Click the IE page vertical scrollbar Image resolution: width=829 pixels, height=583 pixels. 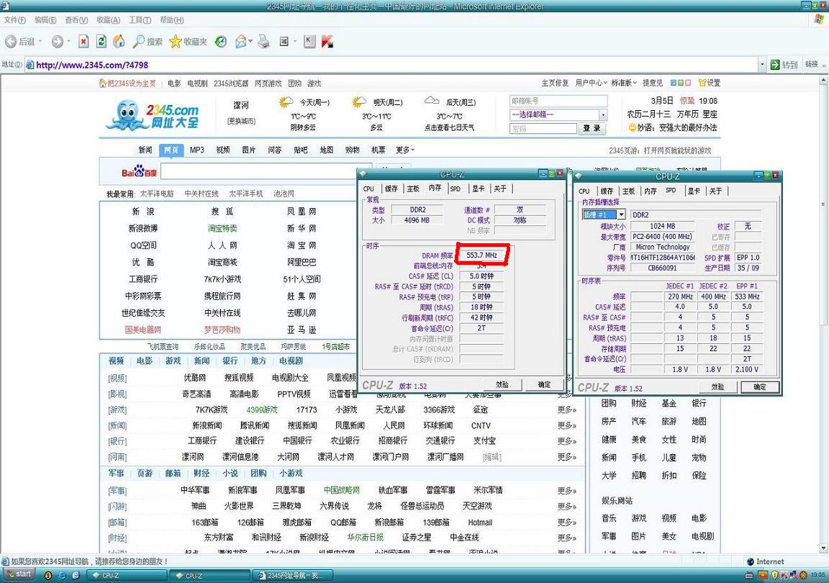coord(824,315)
